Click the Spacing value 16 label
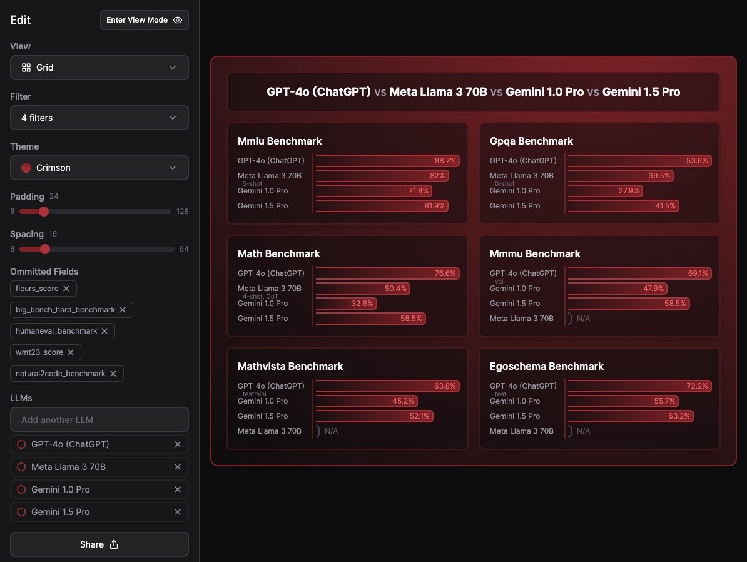747x562 pixels. pos(53,234)
